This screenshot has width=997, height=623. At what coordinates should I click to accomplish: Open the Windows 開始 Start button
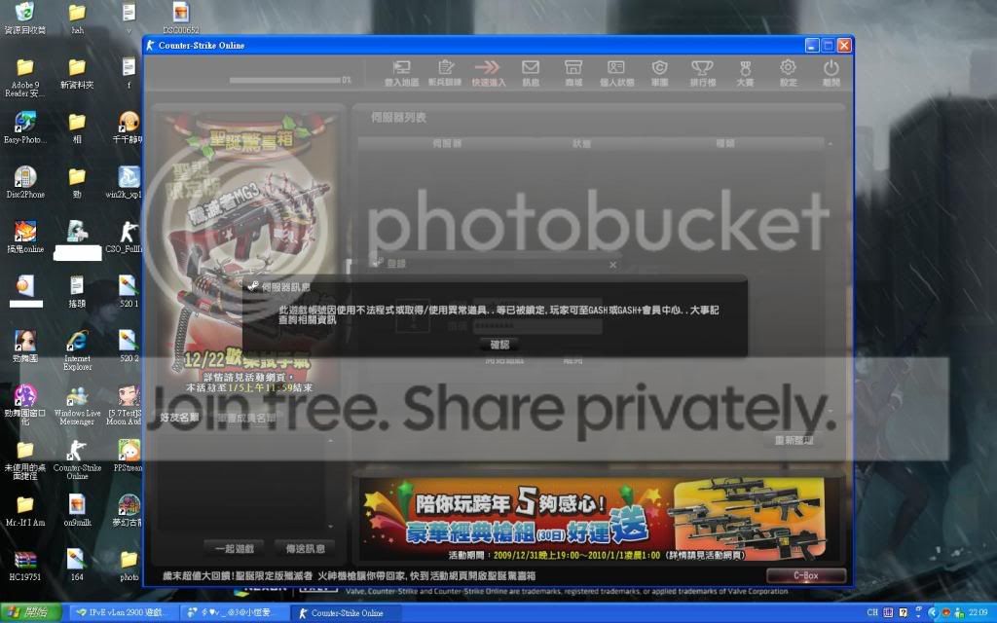30,612
